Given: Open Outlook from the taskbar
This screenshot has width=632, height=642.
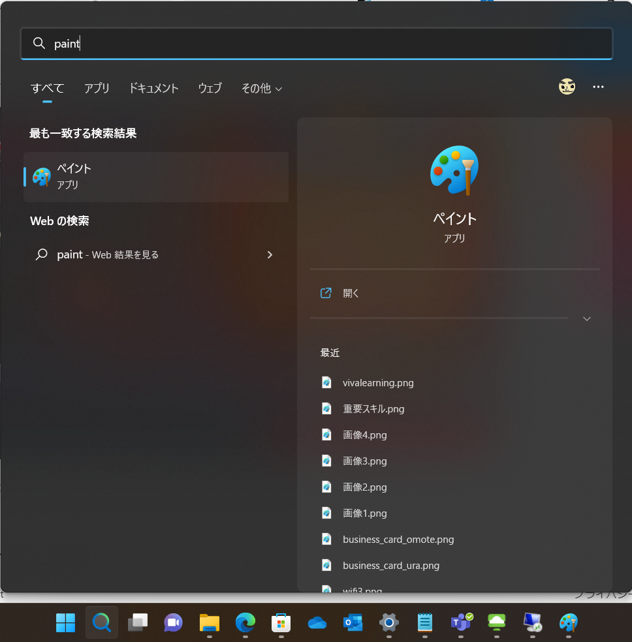Looking at the screenshot, I should [353, 622].
